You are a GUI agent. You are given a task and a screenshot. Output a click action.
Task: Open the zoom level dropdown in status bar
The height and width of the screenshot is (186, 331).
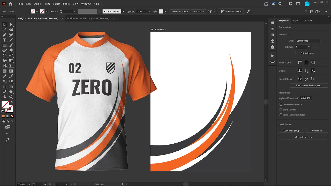[x=29, y=184]
